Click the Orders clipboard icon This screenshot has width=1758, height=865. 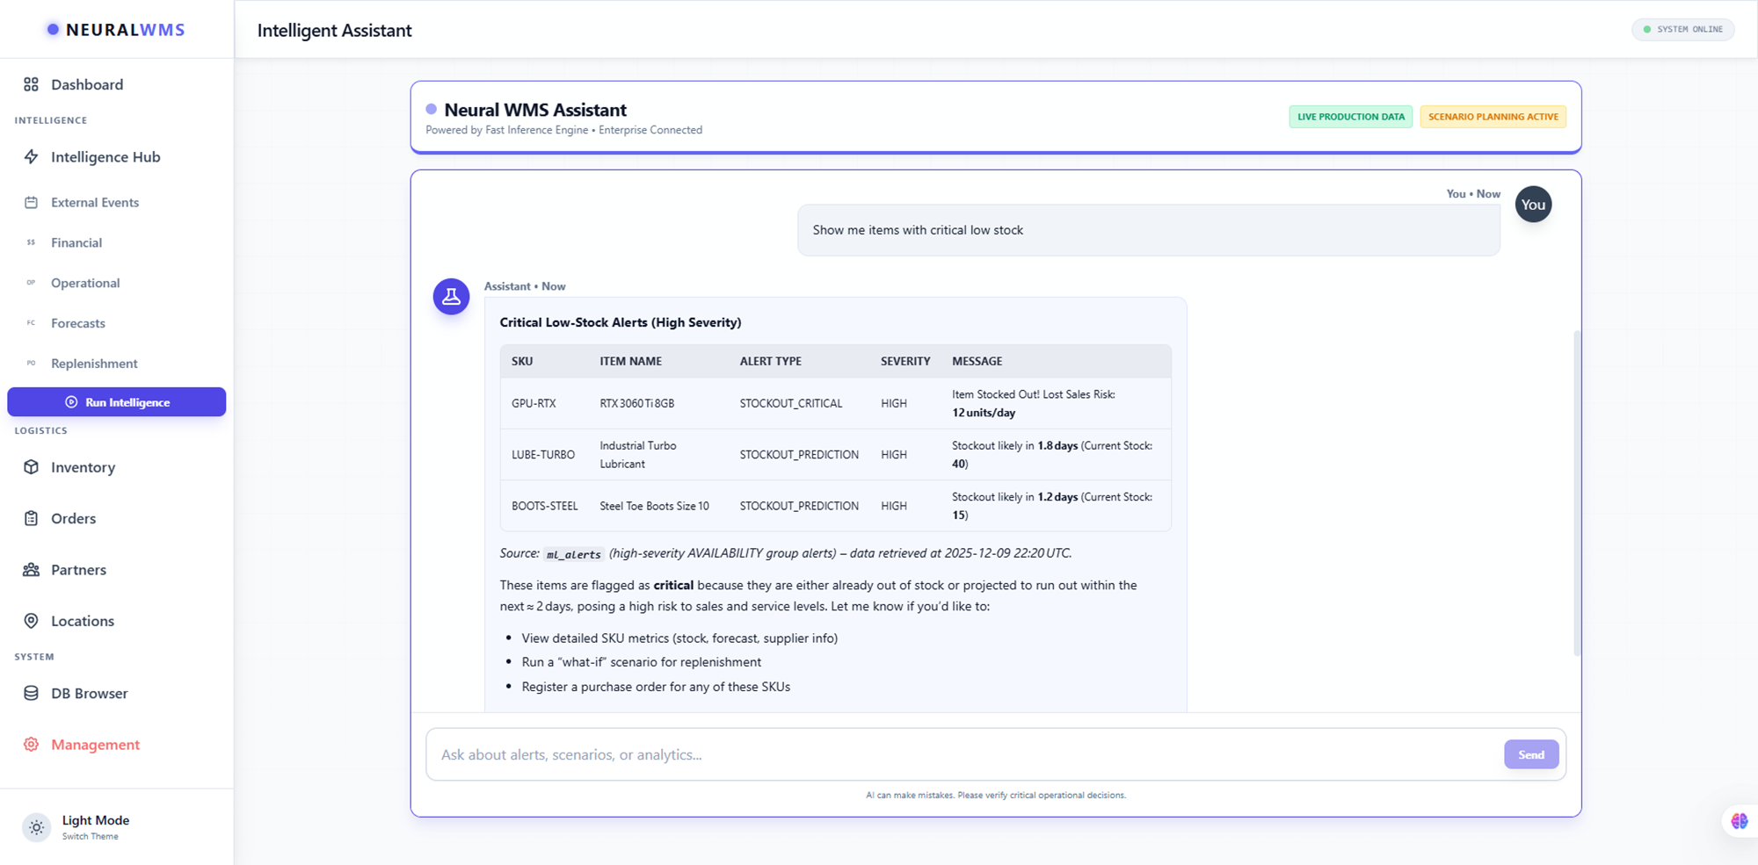coord(32,518)
